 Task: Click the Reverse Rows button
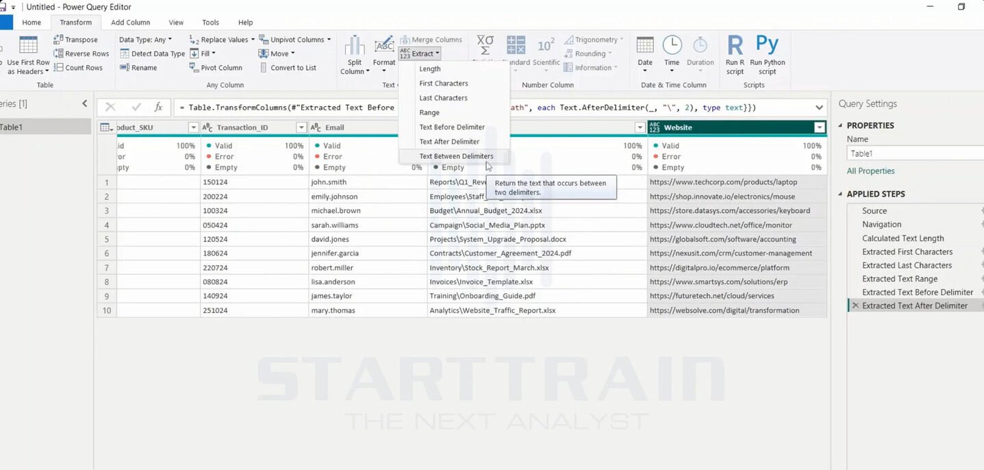tap(81, 53)
